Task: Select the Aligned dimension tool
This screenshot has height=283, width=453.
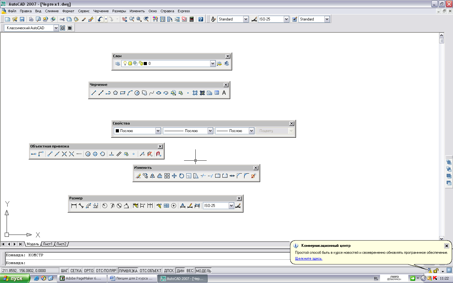Action: coord(81,206)
